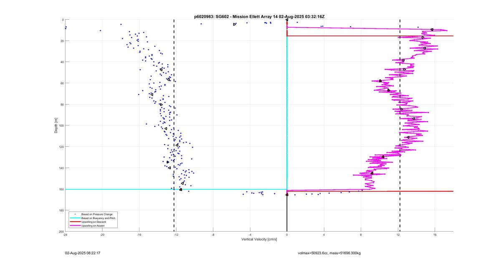Click the '16' x-axis tick label

click(435, 235)
